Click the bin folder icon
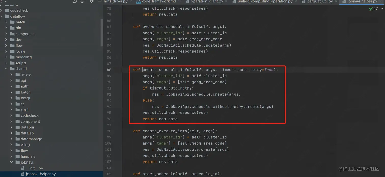Viewport: 385px width, 177px height. click(12, 28)
